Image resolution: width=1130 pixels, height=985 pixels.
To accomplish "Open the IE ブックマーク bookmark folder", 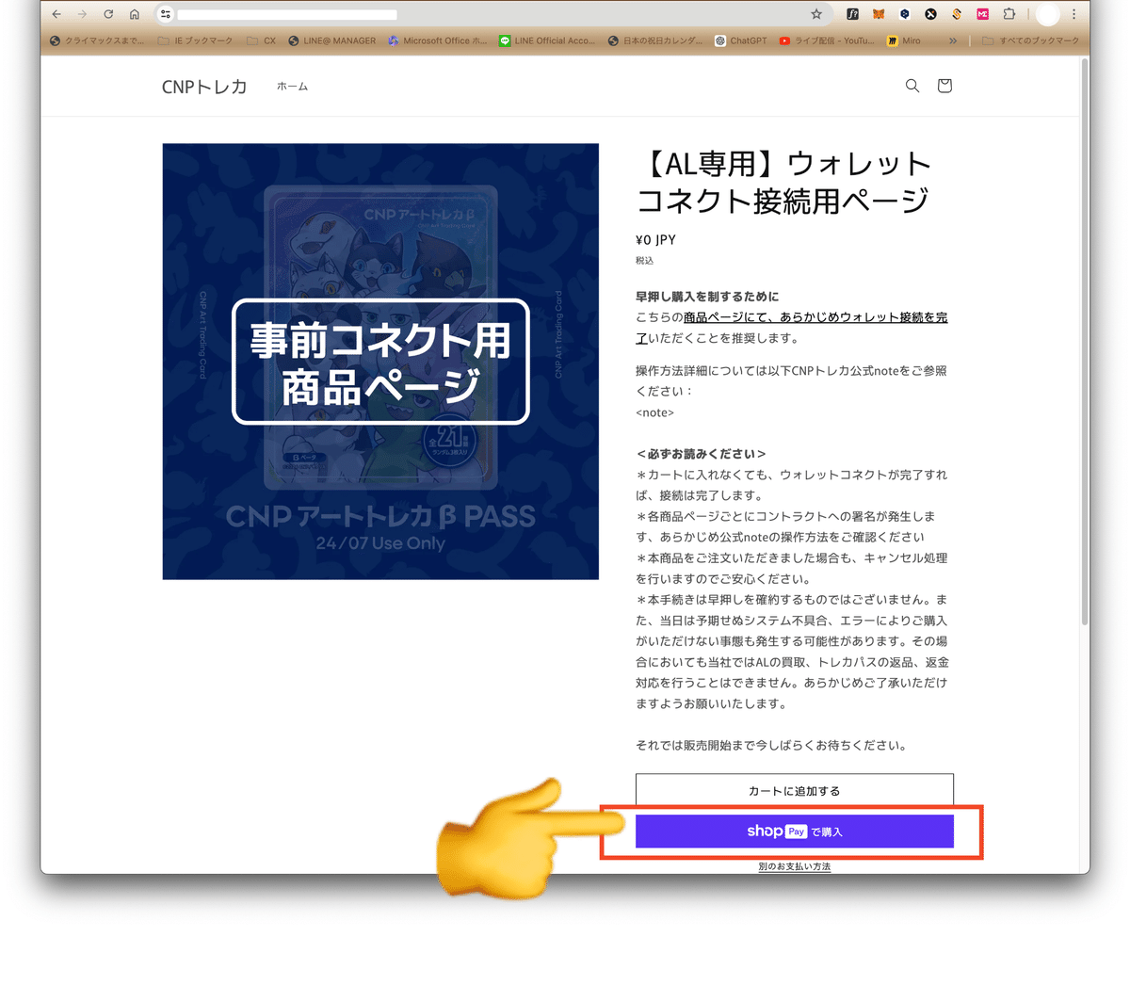I will (x=195, y=40).
